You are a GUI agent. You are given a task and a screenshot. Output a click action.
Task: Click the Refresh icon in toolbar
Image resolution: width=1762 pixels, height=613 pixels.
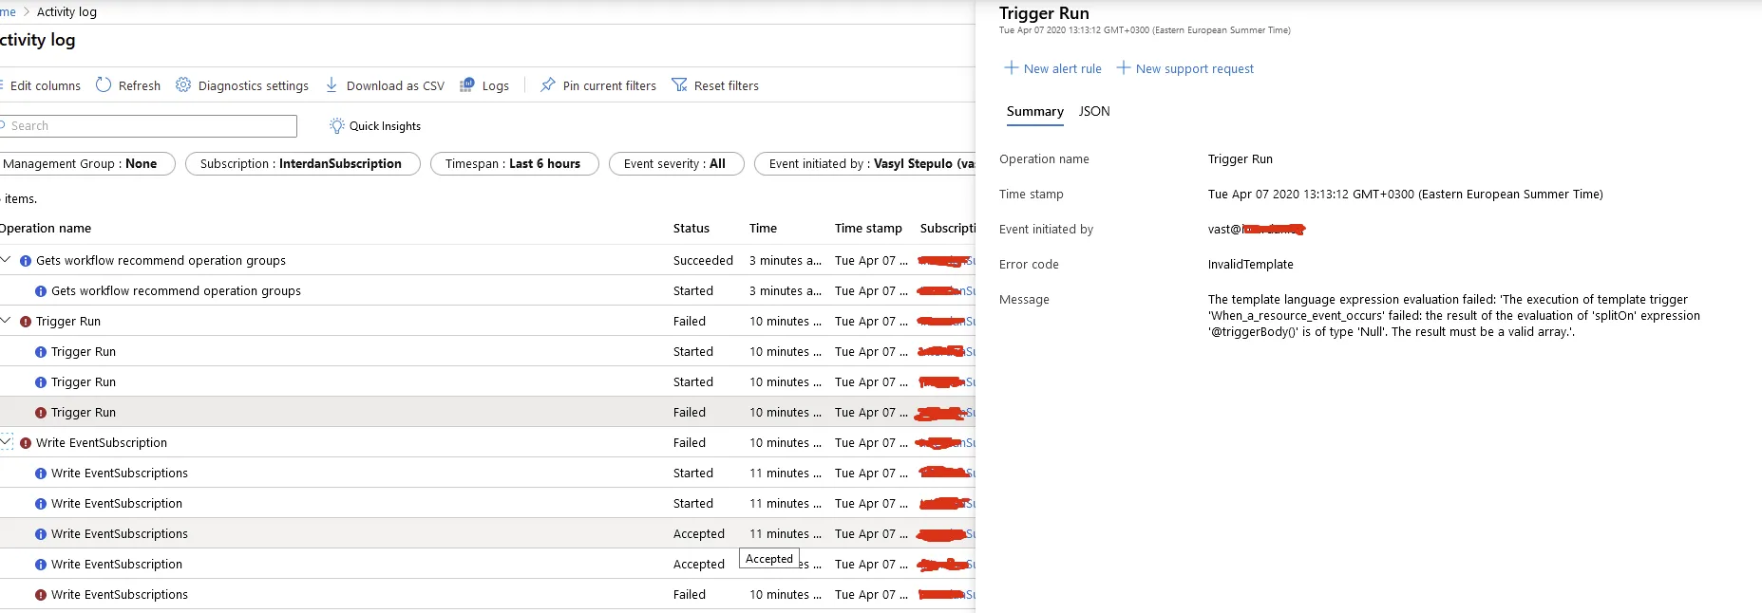104,85
